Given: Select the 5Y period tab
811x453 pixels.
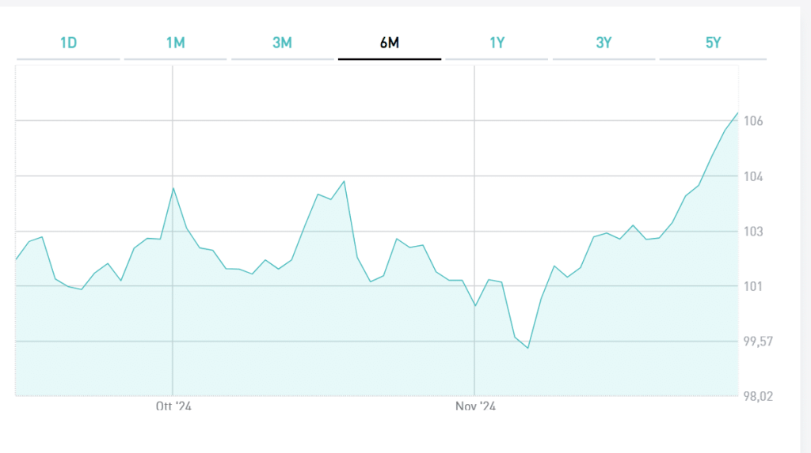Looking at the screenshot, I should (713, 43).
